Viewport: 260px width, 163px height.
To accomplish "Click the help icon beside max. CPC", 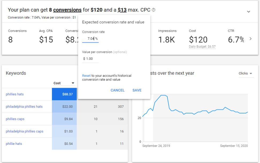I will (154, 10).
